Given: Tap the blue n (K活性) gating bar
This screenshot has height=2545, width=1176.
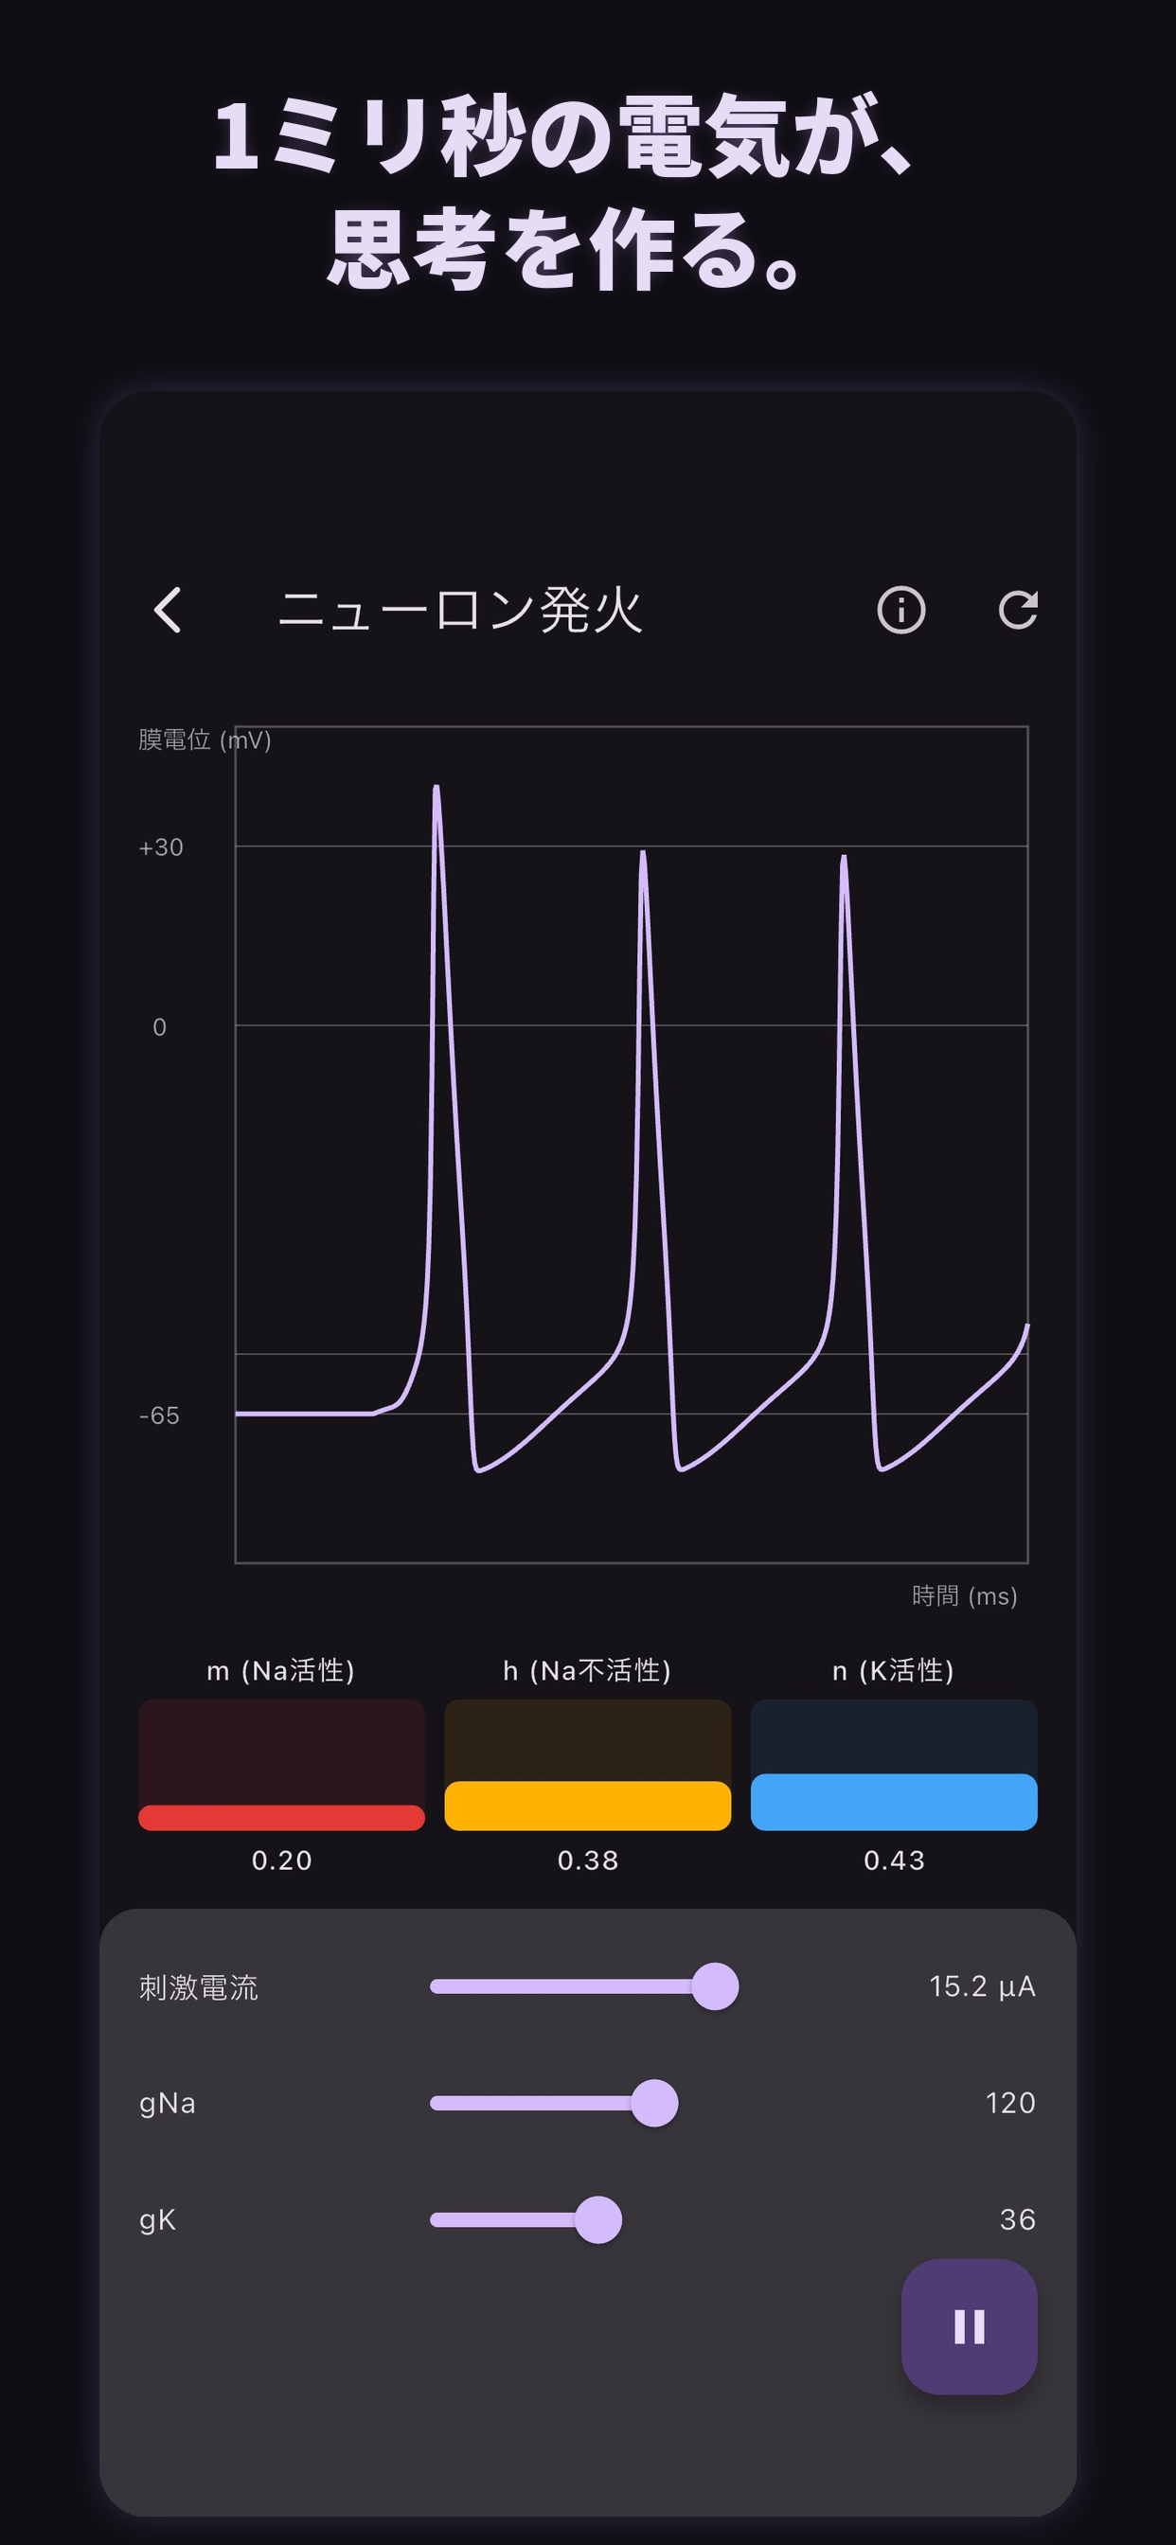Looking at the screenshot, I should pos(895,1802).
